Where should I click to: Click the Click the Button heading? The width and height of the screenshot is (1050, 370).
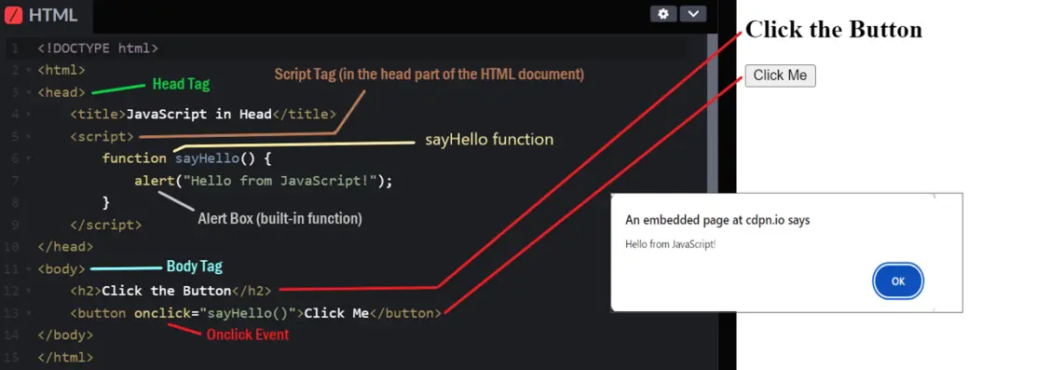click(x=834, y=29)
